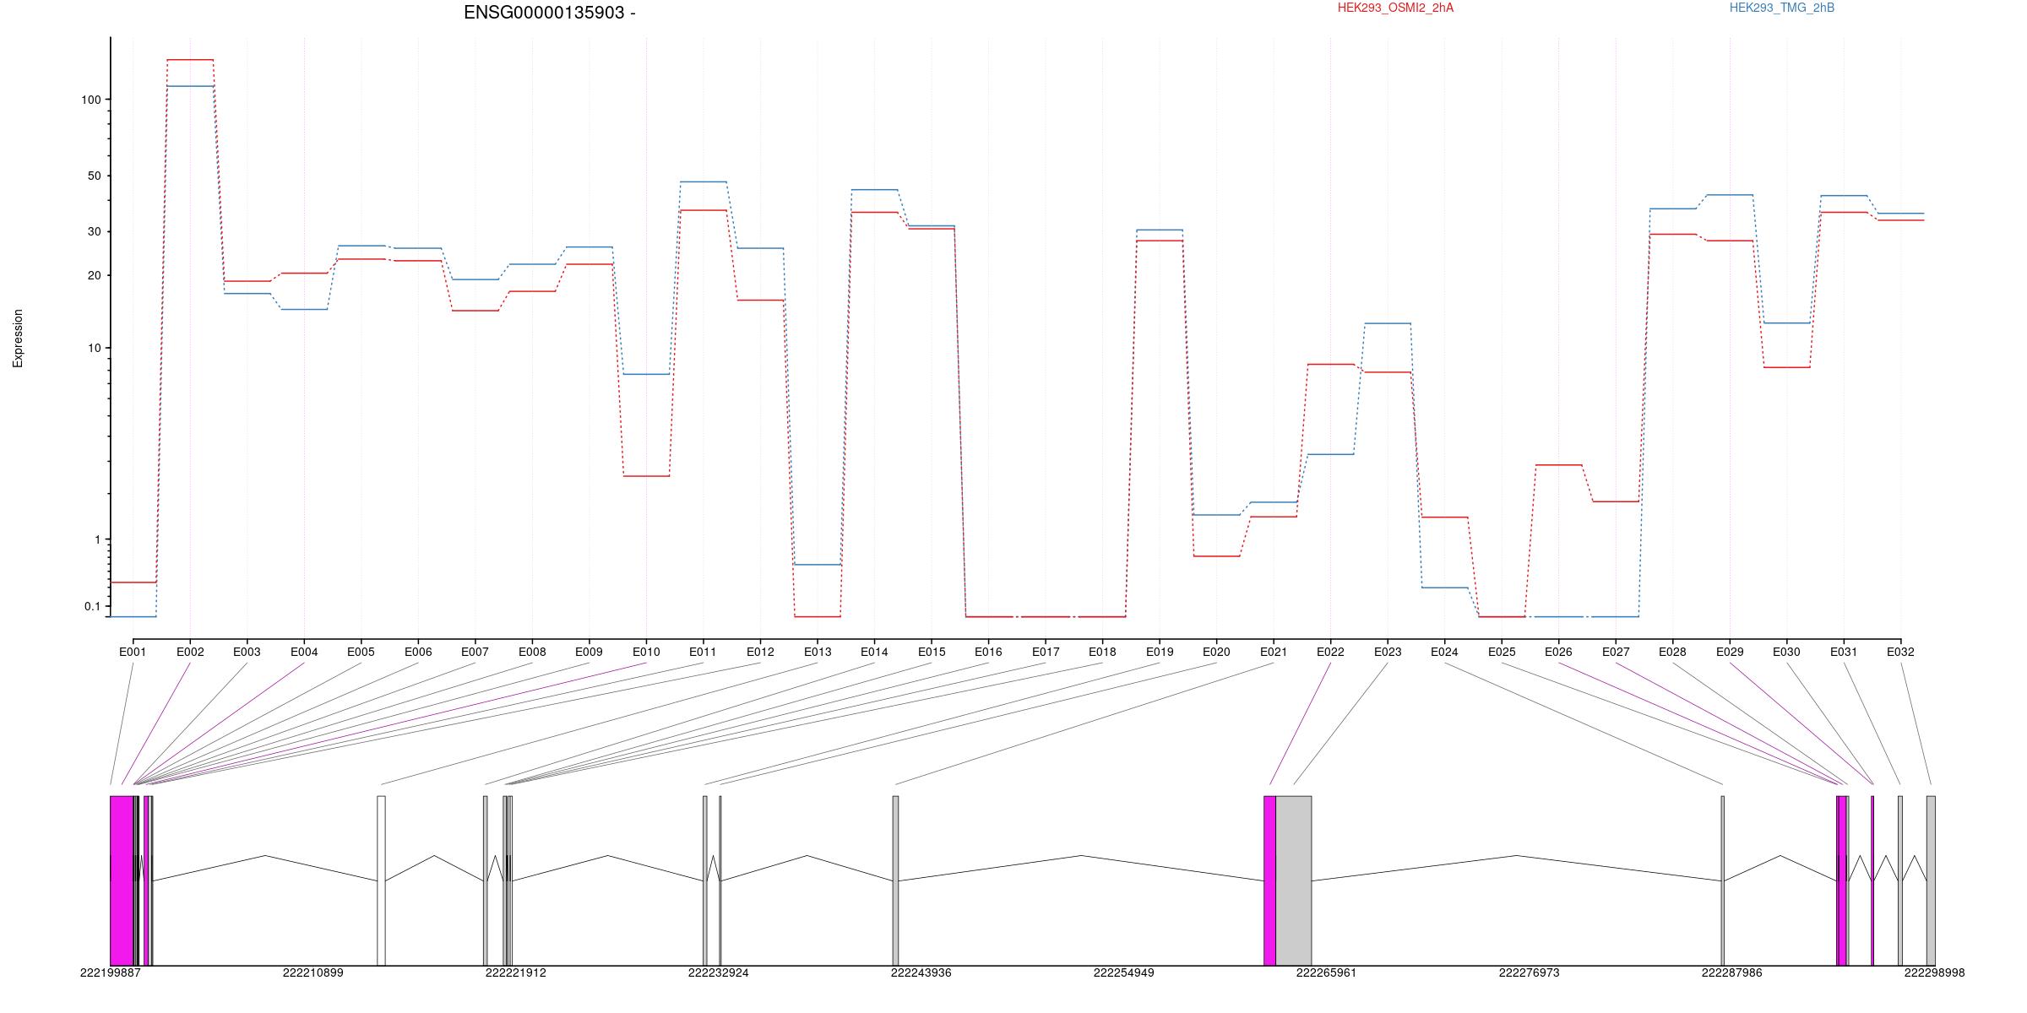The height and width of the screenshot is (1013, 2027).
Task: Click the E012 exon label
Action: click(x=760, y=652)
